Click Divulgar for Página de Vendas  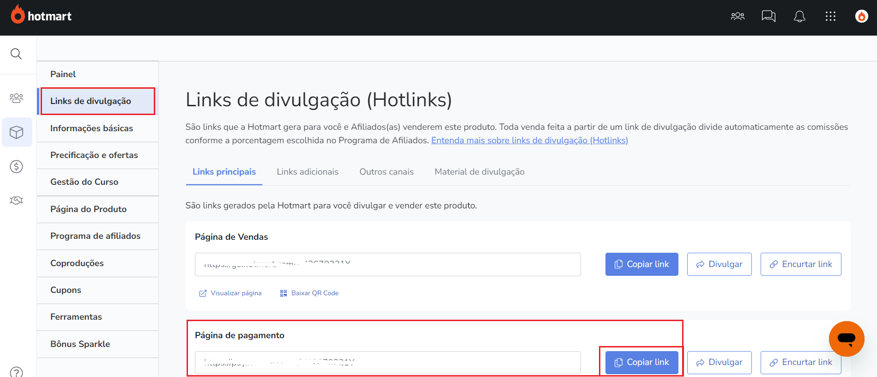[720, 264]
